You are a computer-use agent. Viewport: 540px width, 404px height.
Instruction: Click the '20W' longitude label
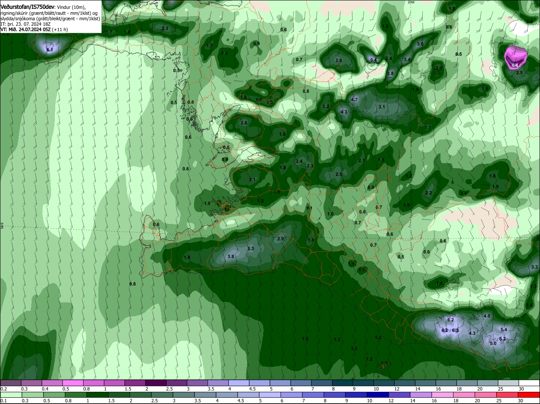click(x=411, y=2)
